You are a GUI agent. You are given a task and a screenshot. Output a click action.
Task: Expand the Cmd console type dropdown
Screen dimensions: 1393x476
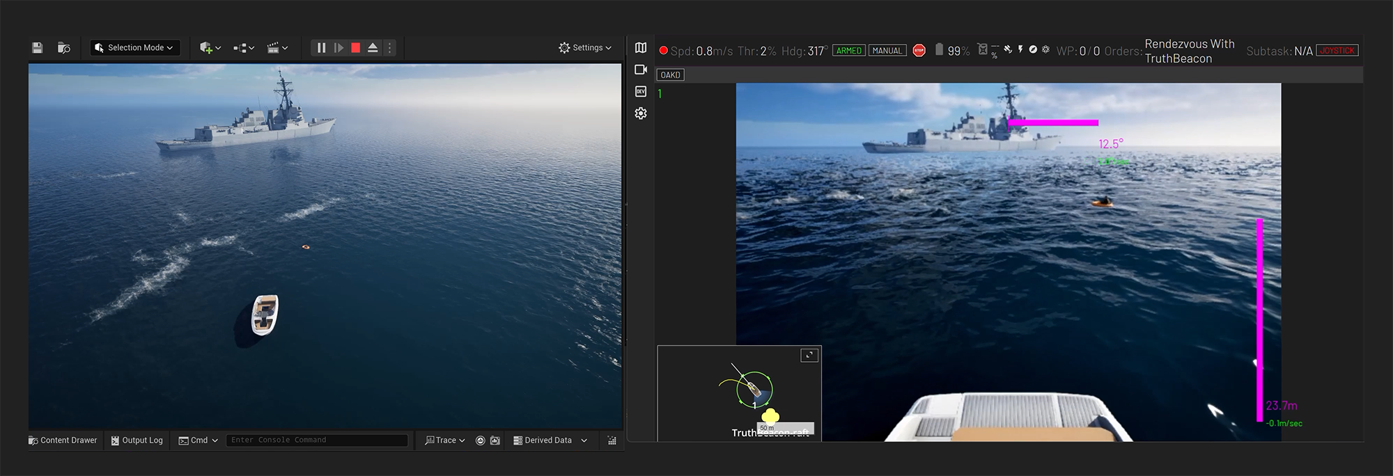[199, 441]
